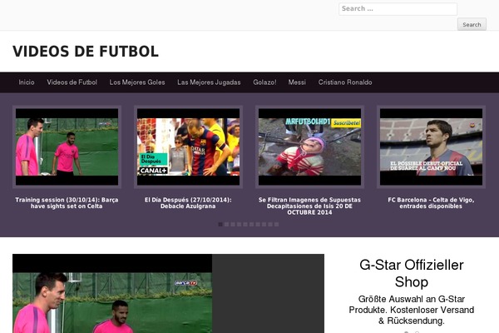Open the Golazo! menu item
Screen dimensions: 499x333
264,82
